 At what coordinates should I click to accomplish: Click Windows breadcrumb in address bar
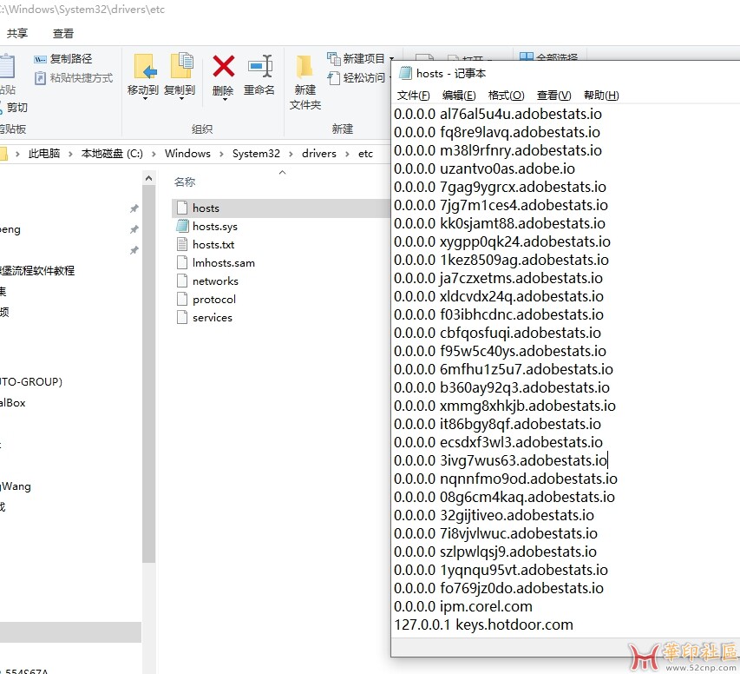[187, 154]
